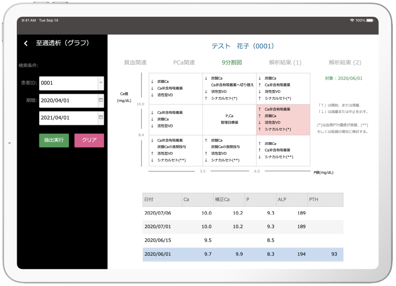Select the 9分割図 tab
The image size is (396, 286).
[232, 62]
